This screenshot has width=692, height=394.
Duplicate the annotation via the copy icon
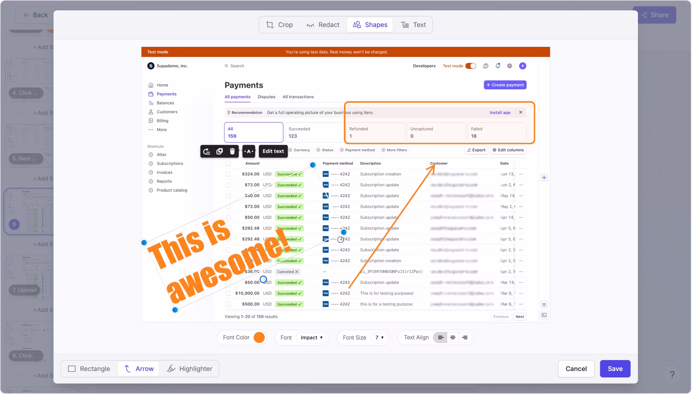(219, 151)
